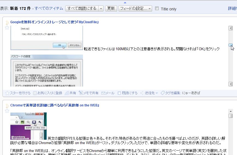The image size is (237, 155).
Task: Click the 更新 refresh button
Action: pos(111,9)
